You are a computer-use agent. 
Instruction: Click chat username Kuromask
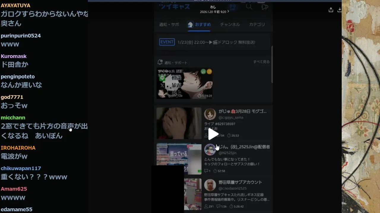pyautogui.click(x=14, y=56)
